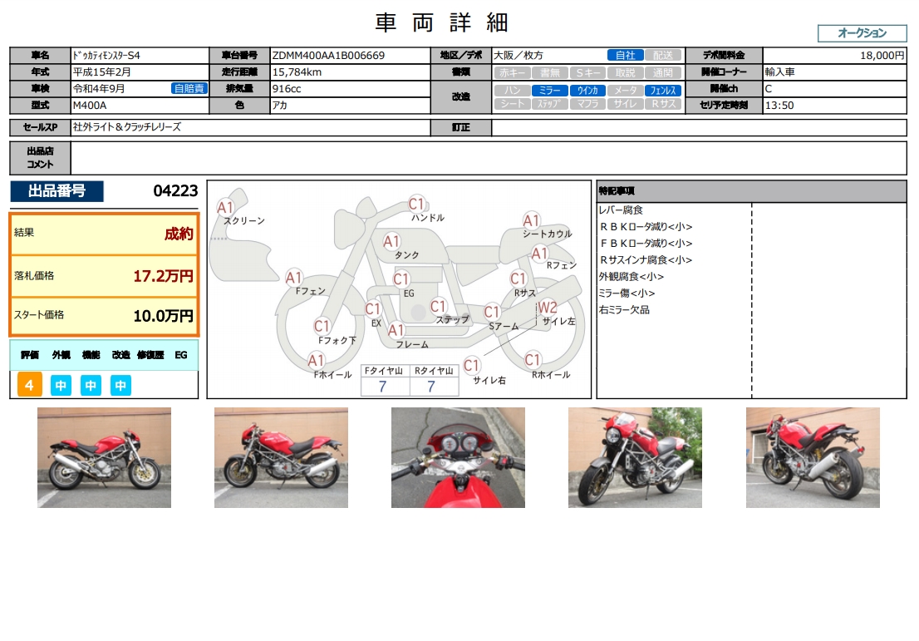Click the A1 grade marker for Fフェン
Screen dimensions: 919x641
click(x=293, y=278)
